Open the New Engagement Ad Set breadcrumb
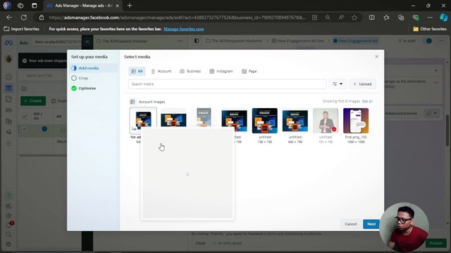Viewport: 451px width, 253px height. (297, 41)
